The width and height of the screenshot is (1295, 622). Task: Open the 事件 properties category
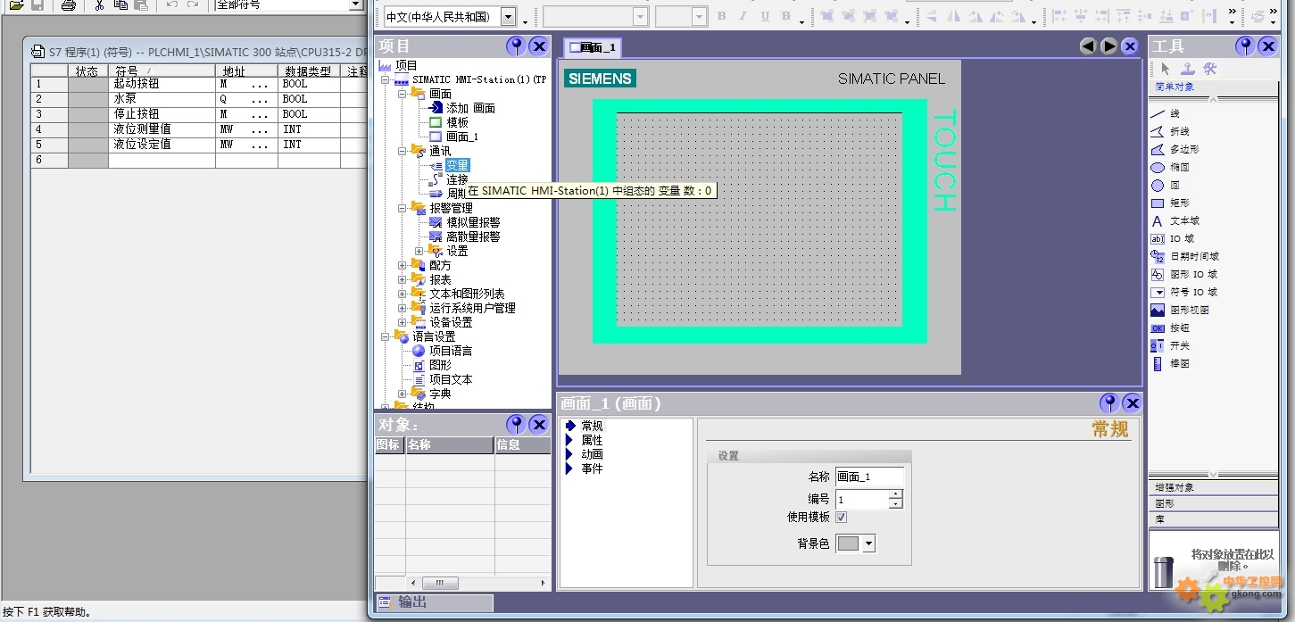592,469
